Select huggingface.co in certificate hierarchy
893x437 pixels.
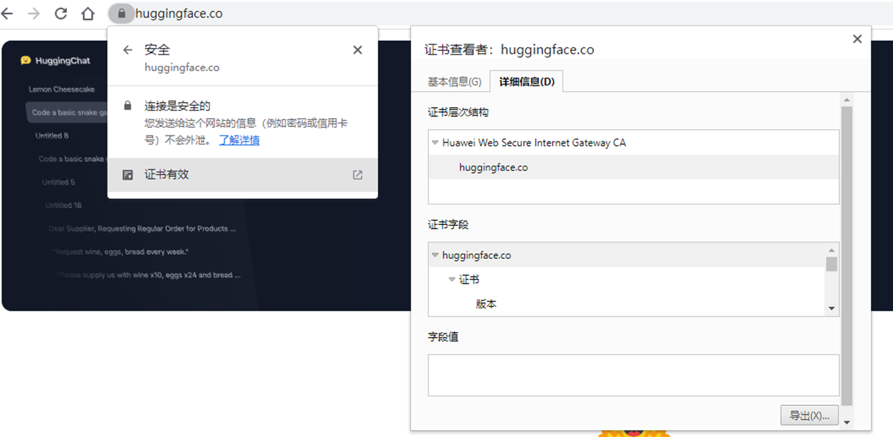[x=493, y=167]
